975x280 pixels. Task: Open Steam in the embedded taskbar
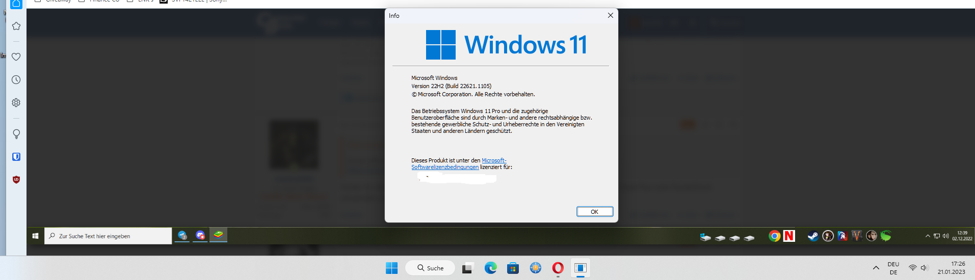813,236
